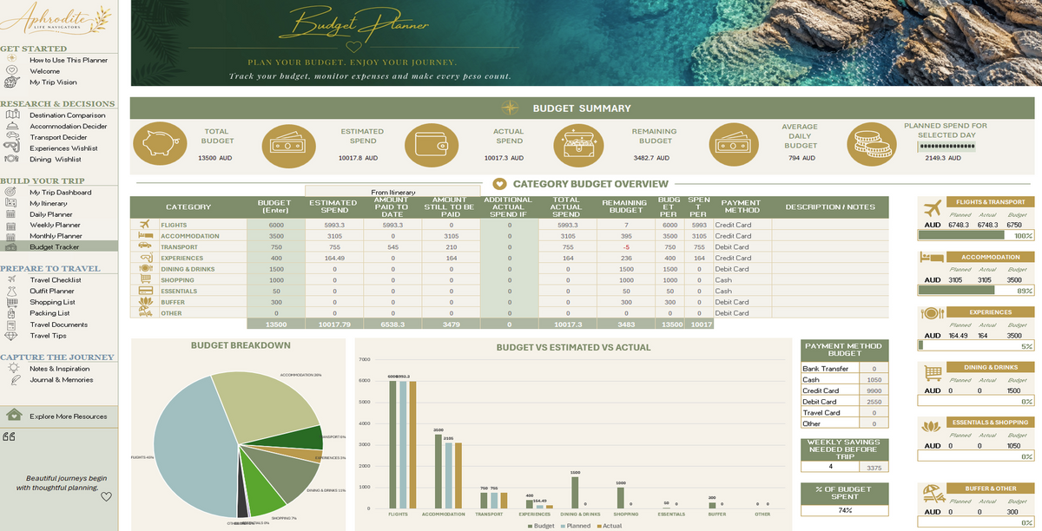Click the bed icon in the Accommodation table row
The width and height of the screenshot is (1042, 531).
click(x=146, y=236)
